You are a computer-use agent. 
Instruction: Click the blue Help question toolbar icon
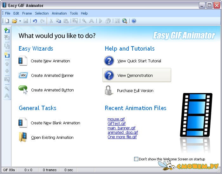coord(134,21)
